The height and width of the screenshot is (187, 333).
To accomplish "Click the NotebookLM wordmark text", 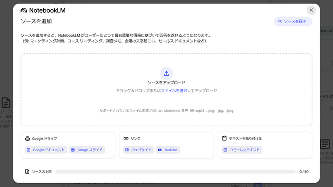I will [47, 10].
